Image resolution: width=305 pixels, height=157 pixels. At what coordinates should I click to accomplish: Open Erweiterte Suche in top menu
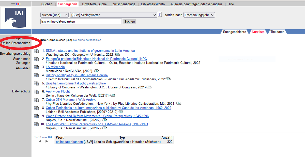(95, 4)
